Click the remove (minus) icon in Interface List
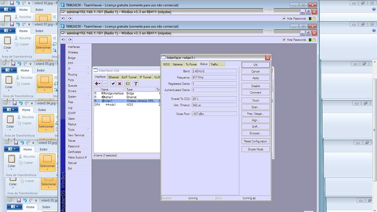This screenshot has width=377, height=212. [x=105, y=83]
